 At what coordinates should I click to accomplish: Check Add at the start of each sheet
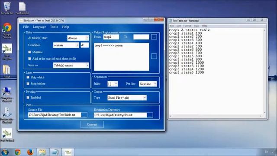point(29,58)
